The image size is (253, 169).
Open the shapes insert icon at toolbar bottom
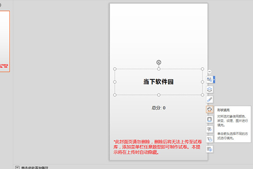click(209, 149)
